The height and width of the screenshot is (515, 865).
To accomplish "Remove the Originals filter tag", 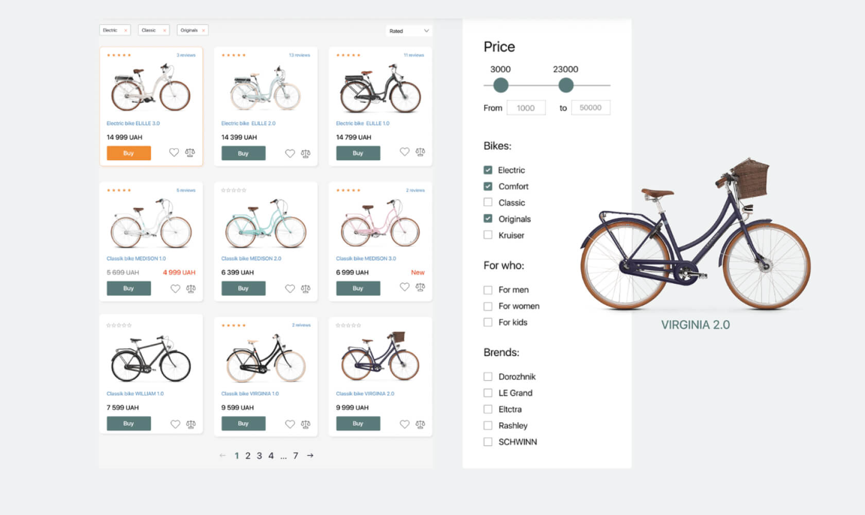I will point(203,30).
